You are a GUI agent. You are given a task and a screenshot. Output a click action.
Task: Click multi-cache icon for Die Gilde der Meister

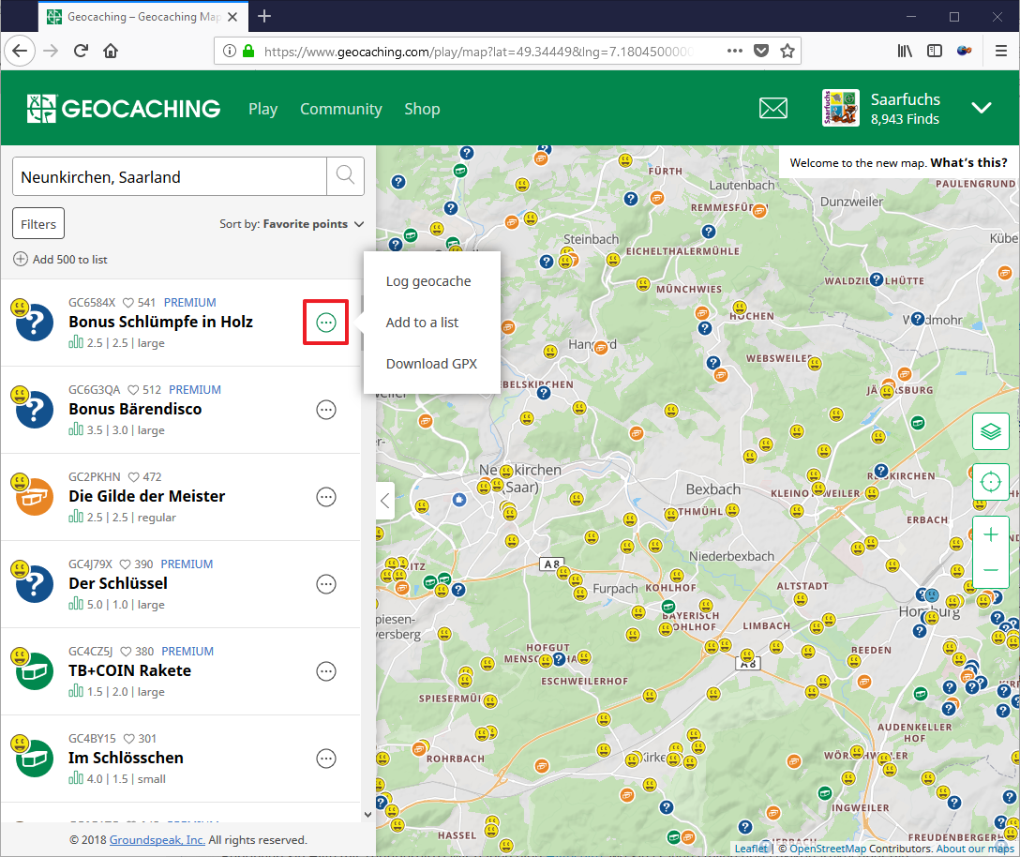pyautogui.click(x=35, y=497)
